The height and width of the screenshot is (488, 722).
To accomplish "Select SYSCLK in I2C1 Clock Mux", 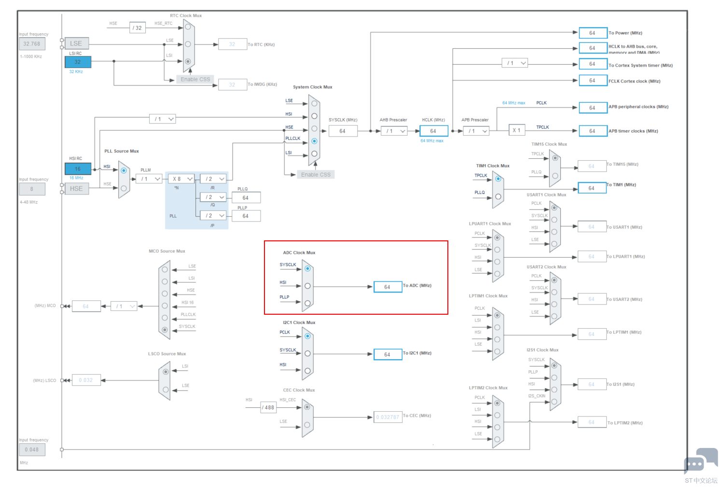I will pos(307,353).
